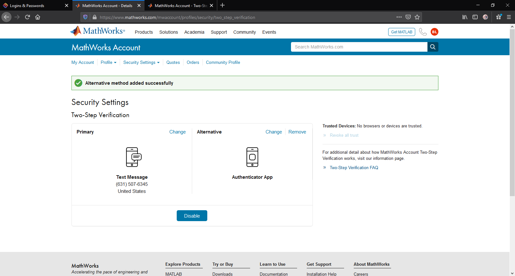Open the Firefox Library icon
Screen dimensions: 515x276
(465, 17)
